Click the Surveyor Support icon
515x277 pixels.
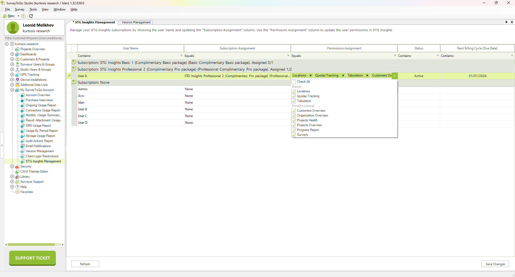17,182
